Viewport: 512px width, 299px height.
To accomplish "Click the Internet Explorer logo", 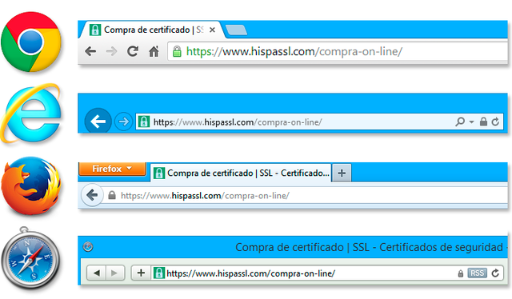I will coord(31,114).
